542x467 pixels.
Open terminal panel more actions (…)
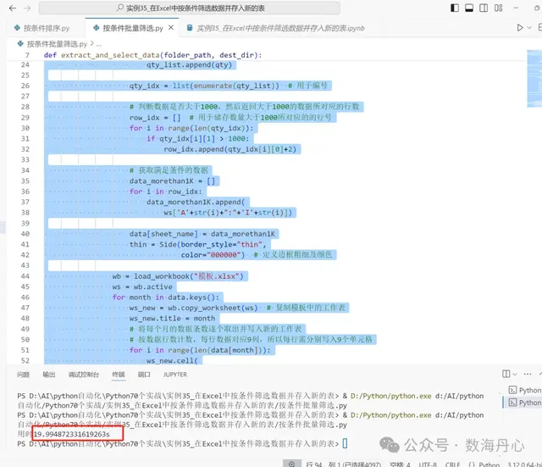(x=528, y=374)
